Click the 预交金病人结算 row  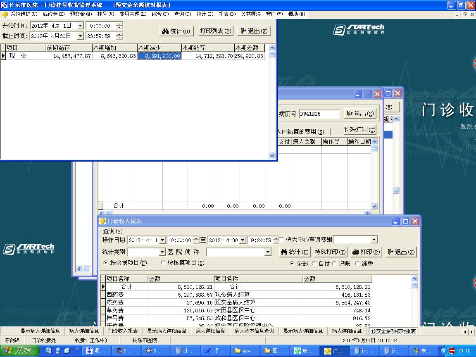coord(258,302)
